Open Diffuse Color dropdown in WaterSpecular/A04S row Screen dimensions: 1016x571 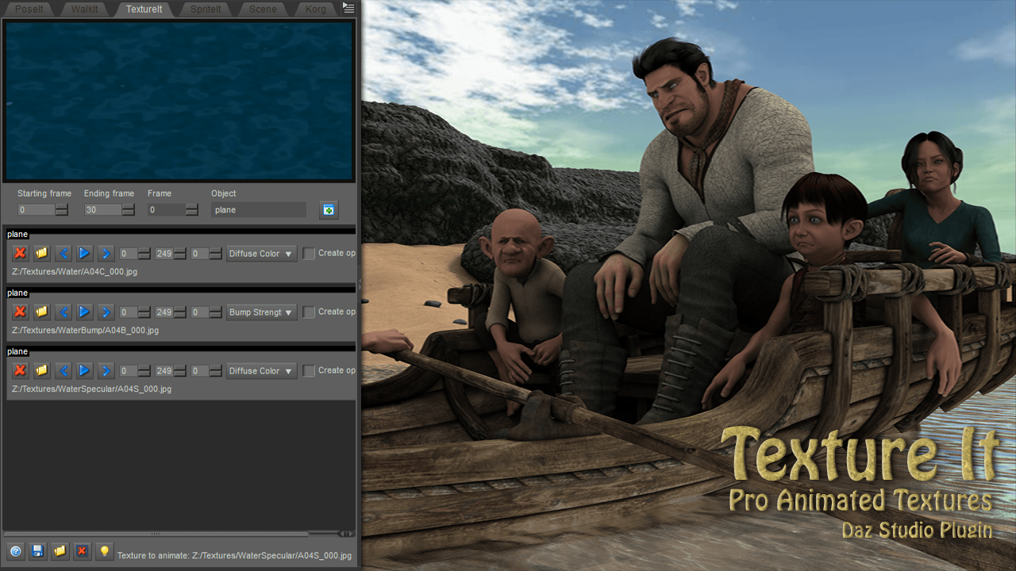261,371
